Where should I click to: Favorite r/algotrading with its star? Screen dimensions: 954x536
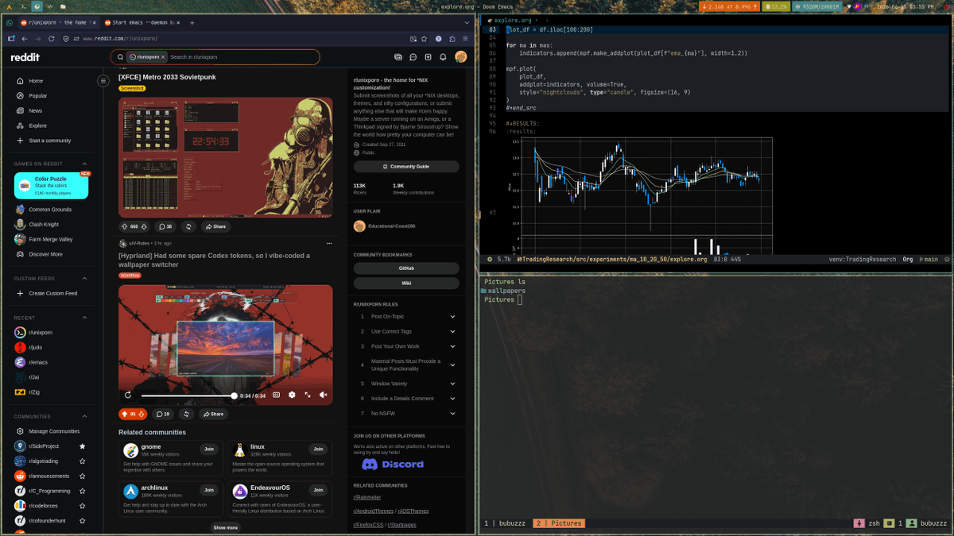coord(82,461)
